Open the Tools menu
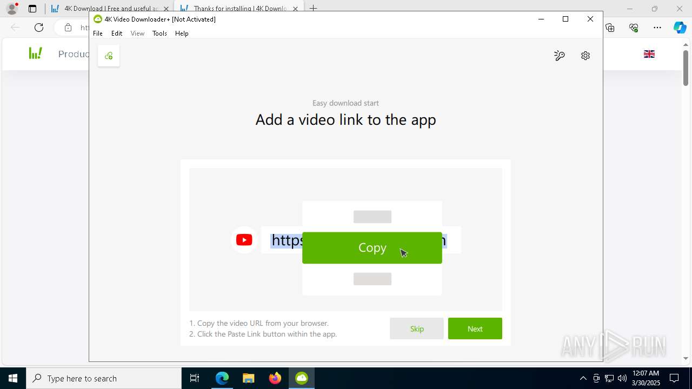 [159, 33]
